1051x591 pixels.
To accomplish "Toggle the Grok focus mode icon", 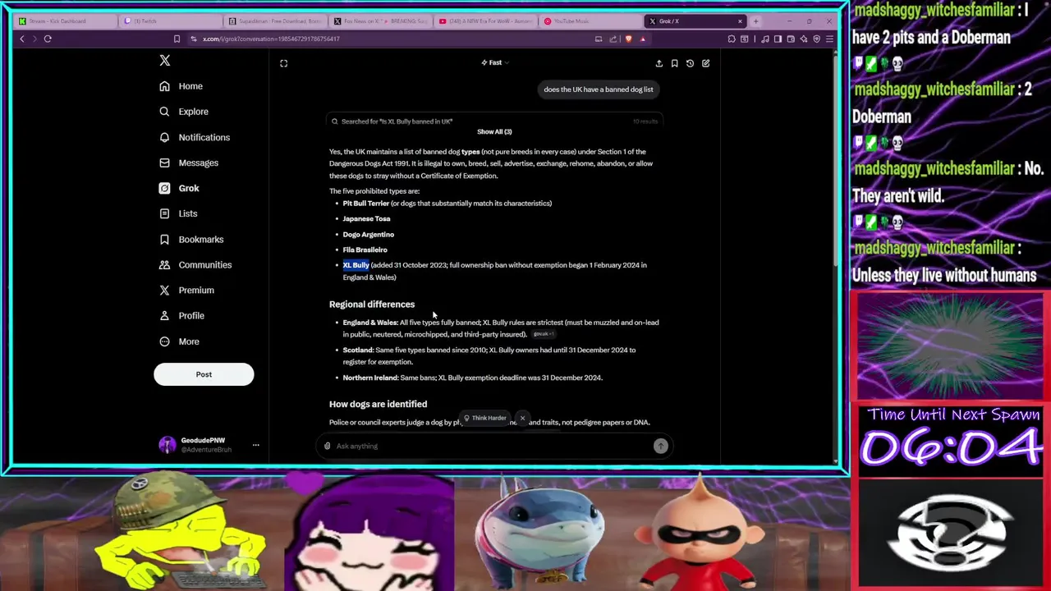I will click(x=283, y=63).
